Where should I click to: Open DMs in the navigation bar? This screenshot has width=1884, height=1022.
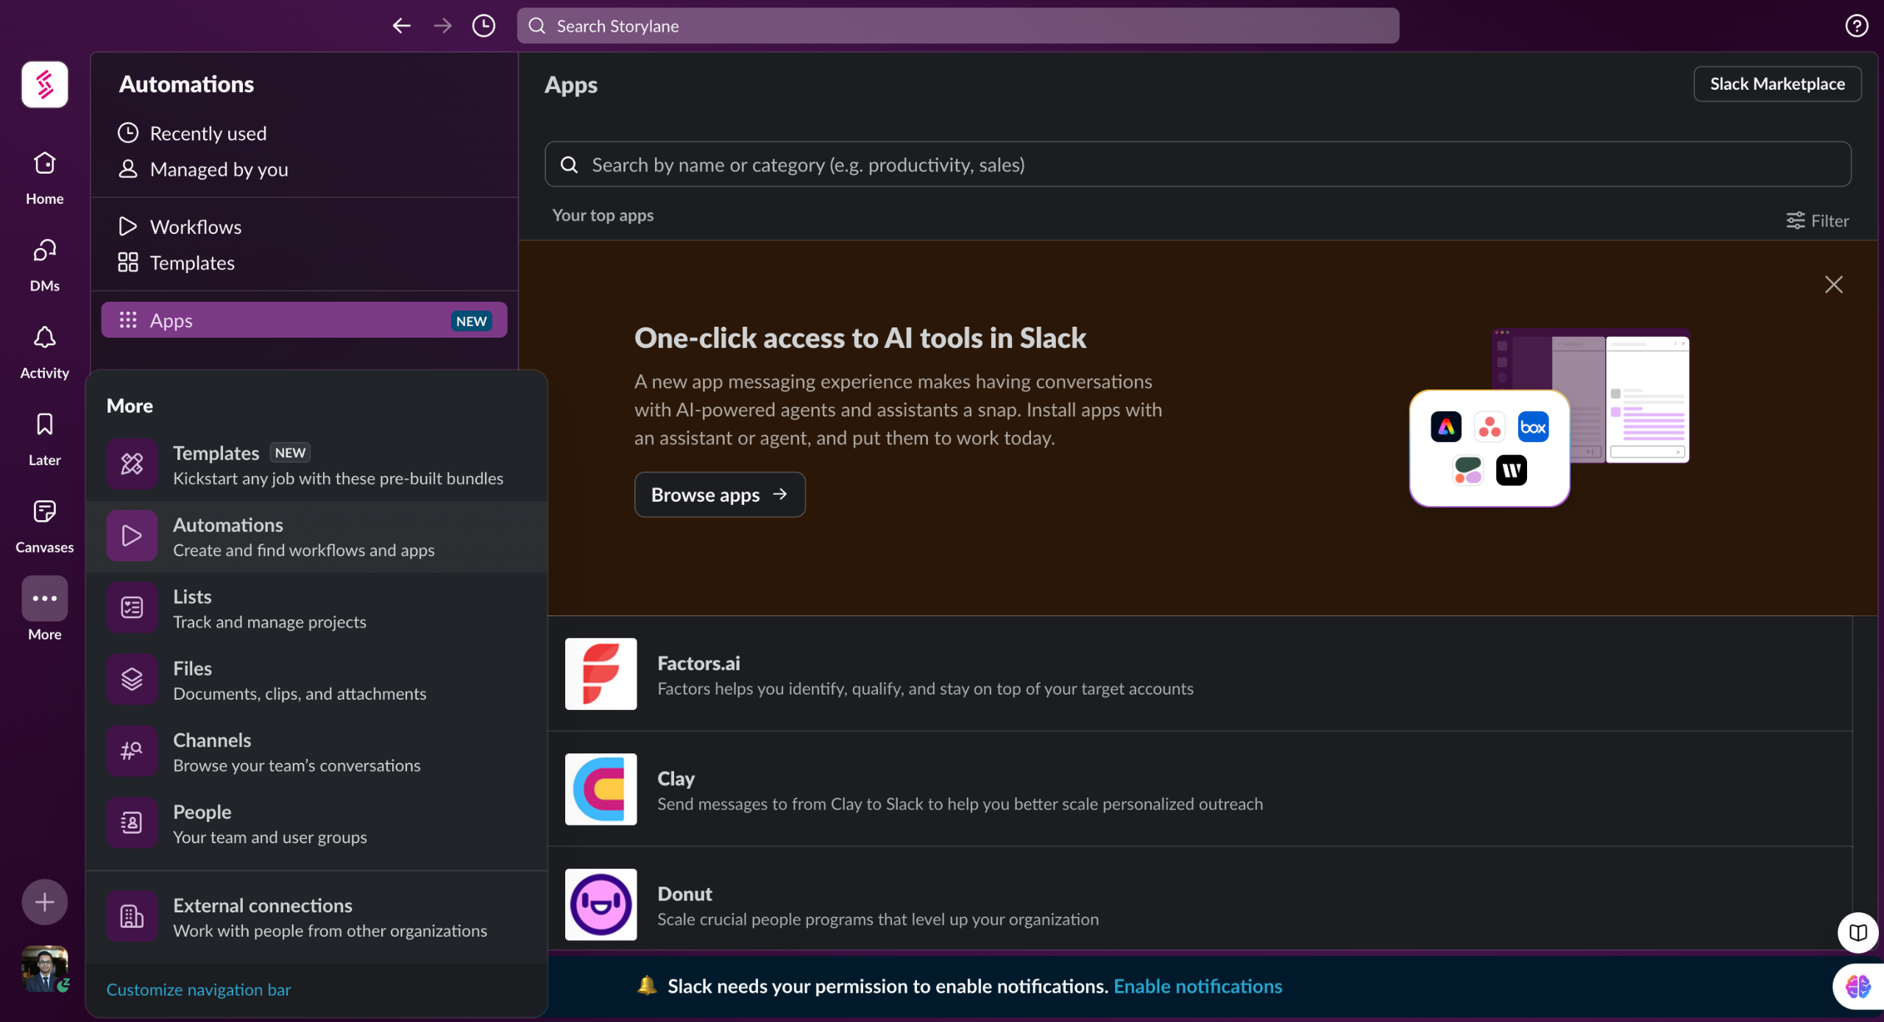[x=45, y=264]
